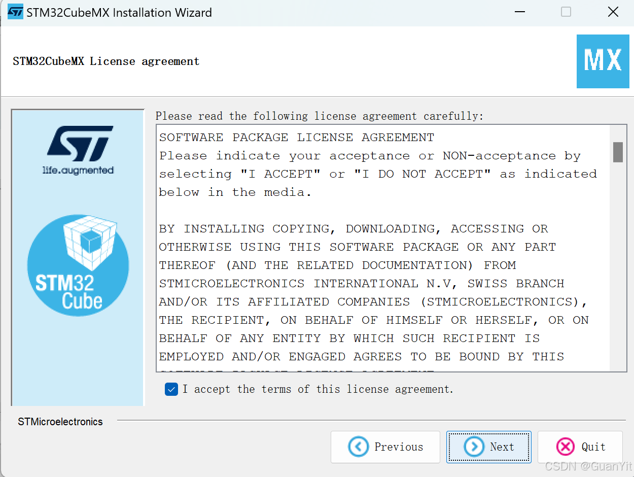The height and width of the screenshot is (477, 634).
Task: Click the Next button
Action: click(489, 447)
